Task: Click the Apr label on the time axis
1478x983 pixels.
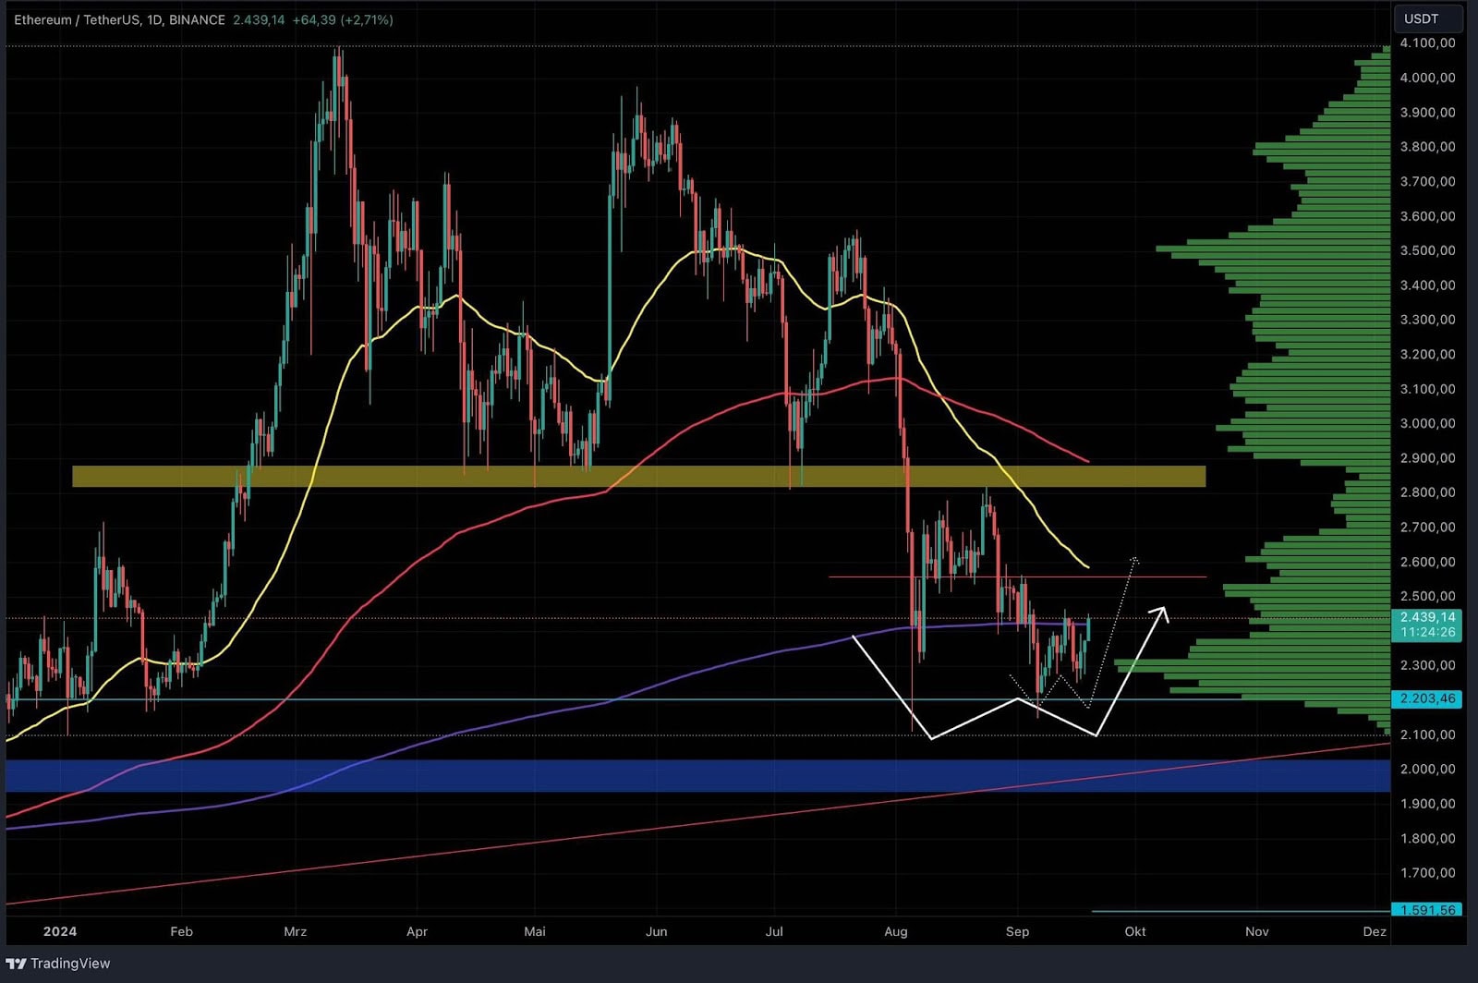Action: (x=418, y=931)
